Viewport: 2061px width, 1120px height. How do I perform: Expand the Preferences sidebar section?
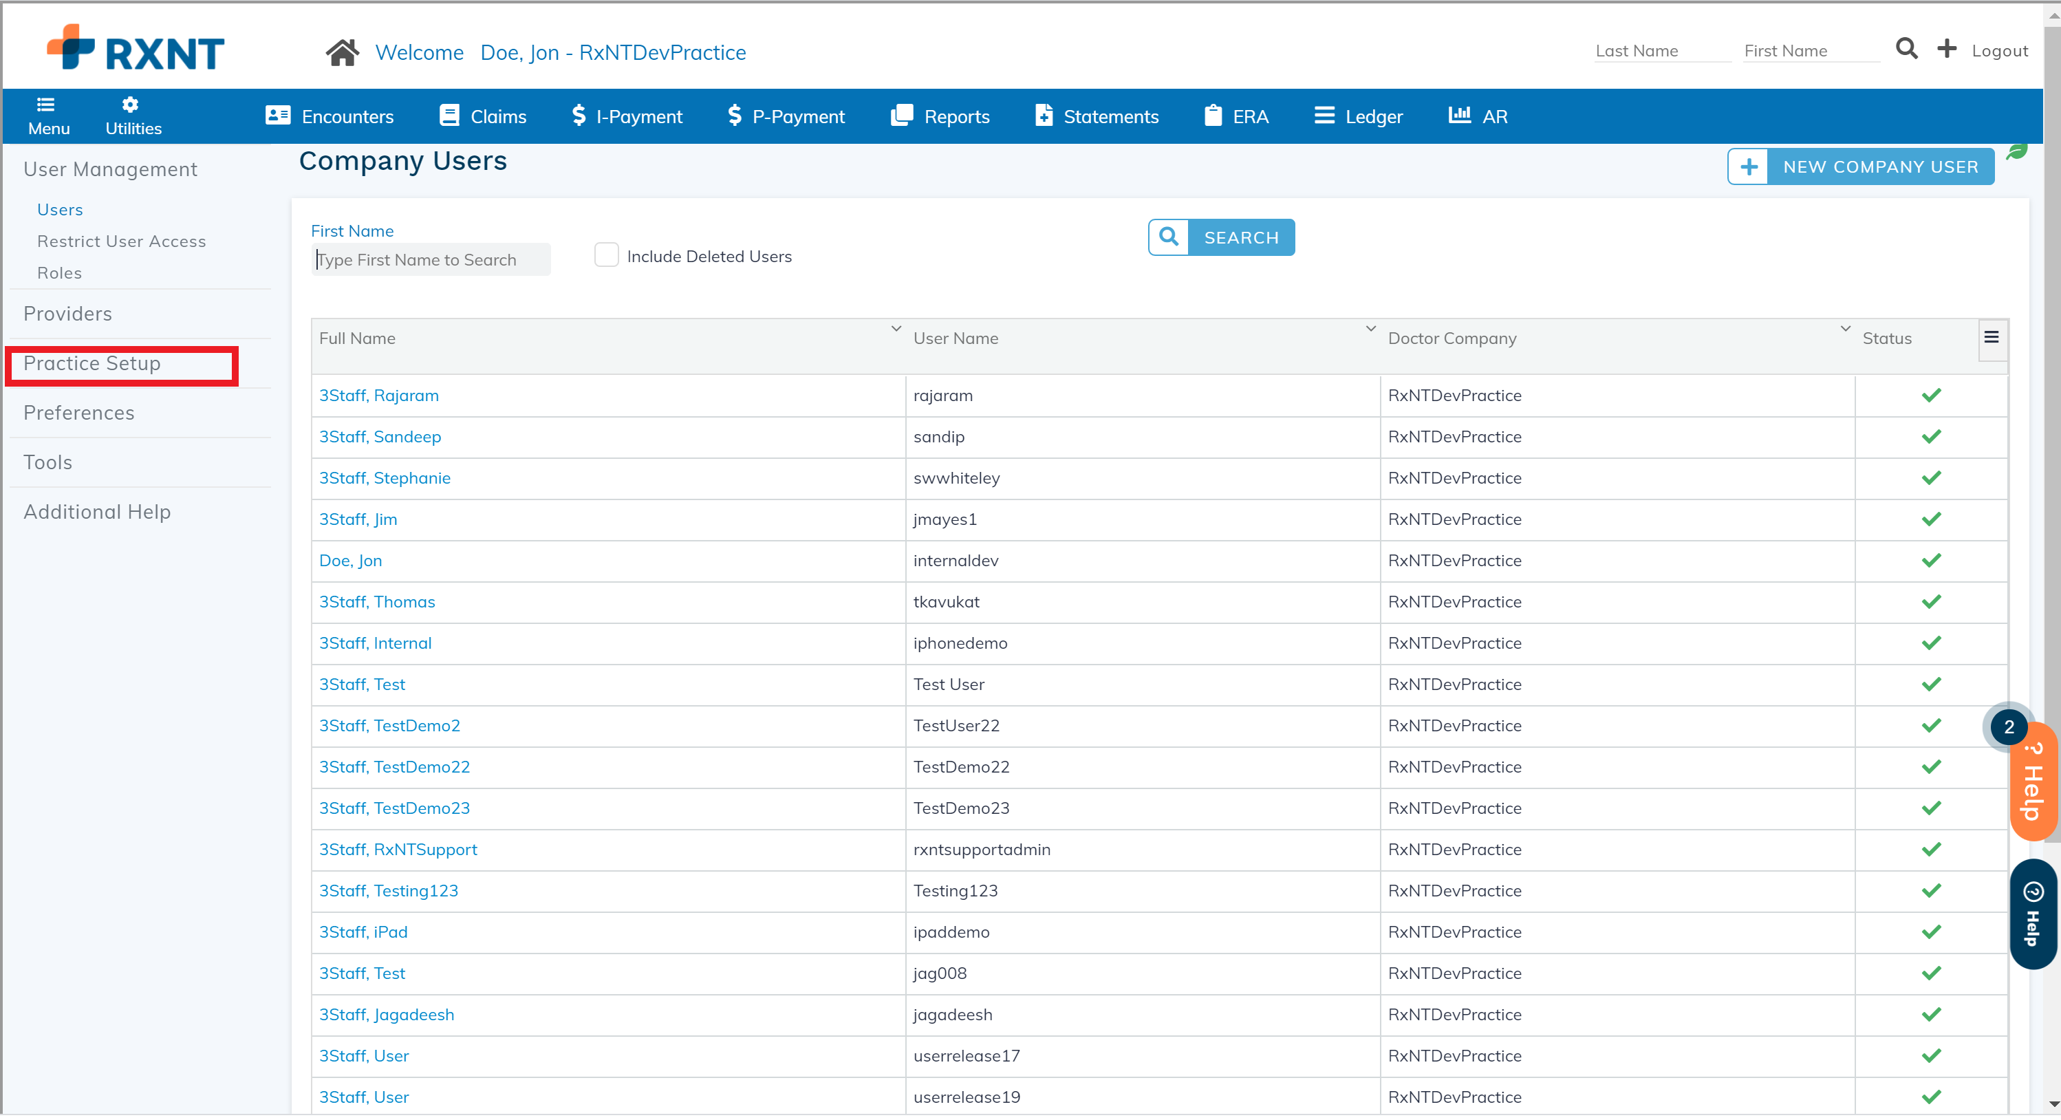point(78,413)
